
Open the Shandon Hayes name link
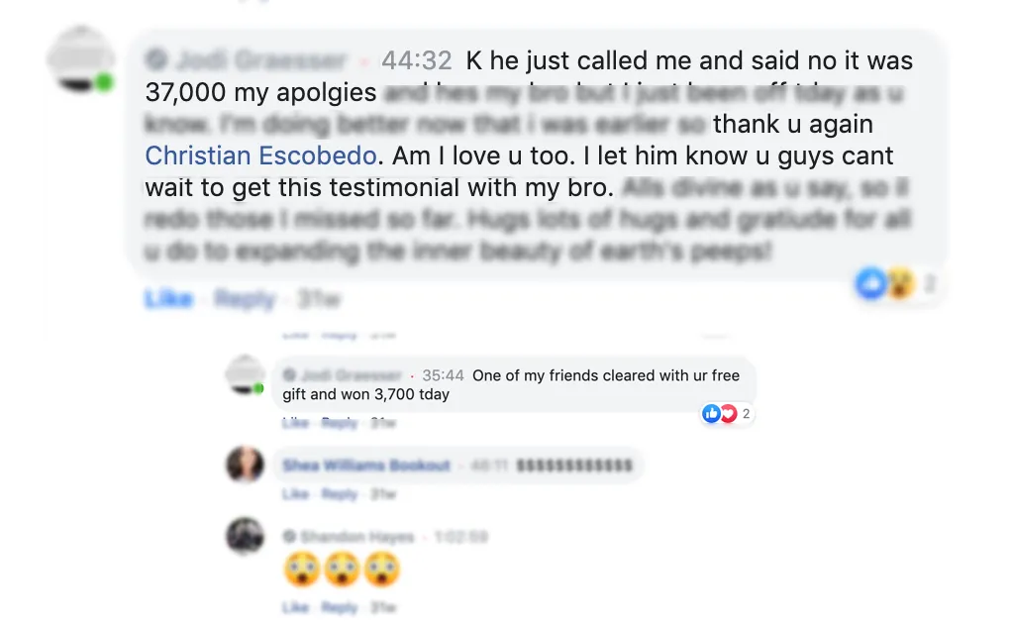click(357, 537)
